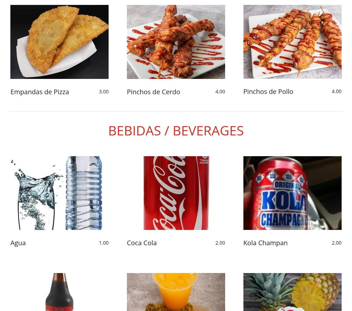Click the Empandas de Pizza item name

(40, 92)
